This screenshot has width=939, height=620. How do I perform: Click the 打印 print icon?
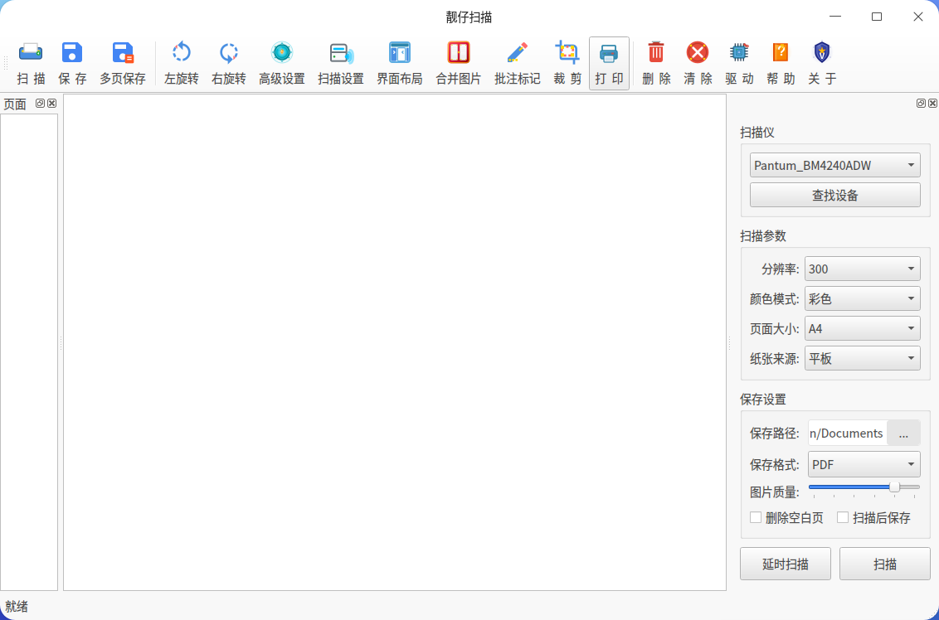click(x=609, y=63)
